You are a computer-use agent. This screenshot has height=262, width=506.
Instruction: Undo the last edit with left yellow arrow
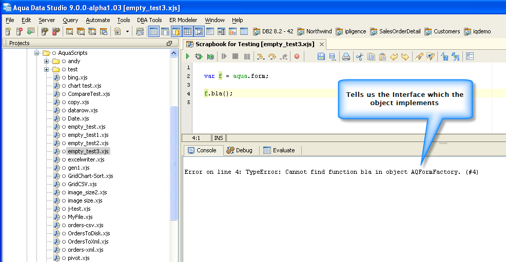[x=394, y=57]
